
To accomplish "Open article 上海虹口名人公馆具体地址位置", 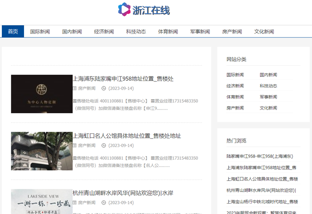I will point(127,136).
